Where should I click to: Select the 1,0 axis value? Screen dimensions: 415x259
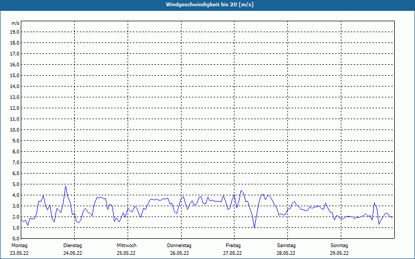16,228
